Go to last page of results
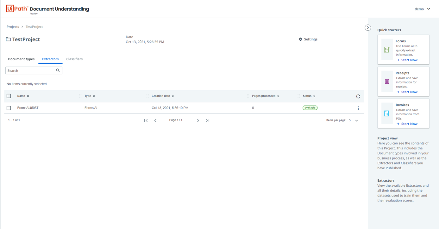The image size is (439, 229). (208, 120)
